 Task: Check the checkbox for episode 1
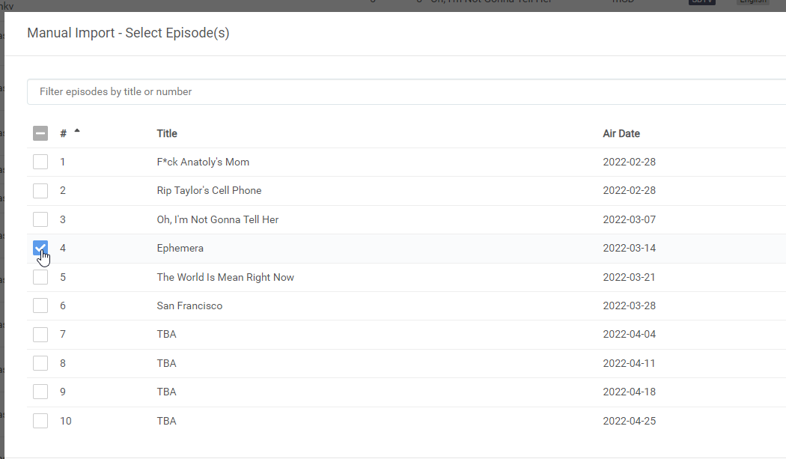click(40, 161)
